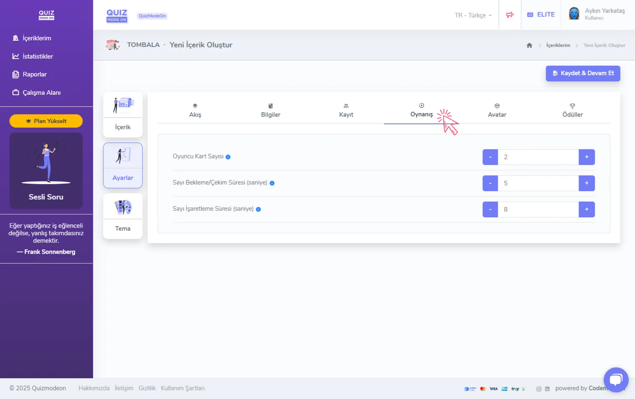Increase Oyuncu Kart Sayısı with plus button
Screen dimensions: 635x399
click(x=586, y=157)
